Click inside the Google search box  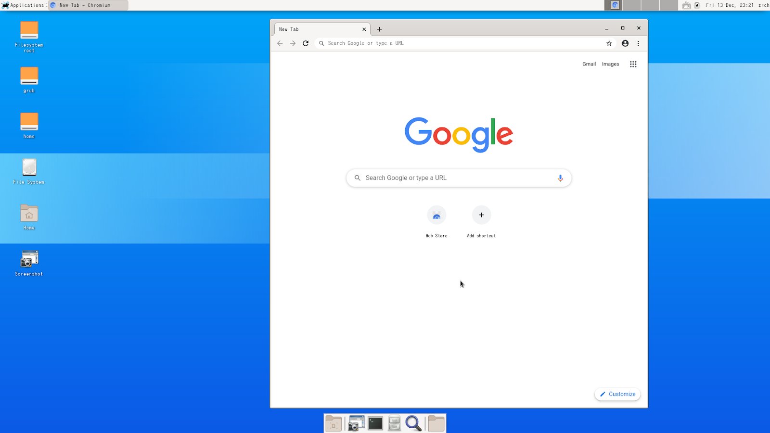click(x=452, y=178)
